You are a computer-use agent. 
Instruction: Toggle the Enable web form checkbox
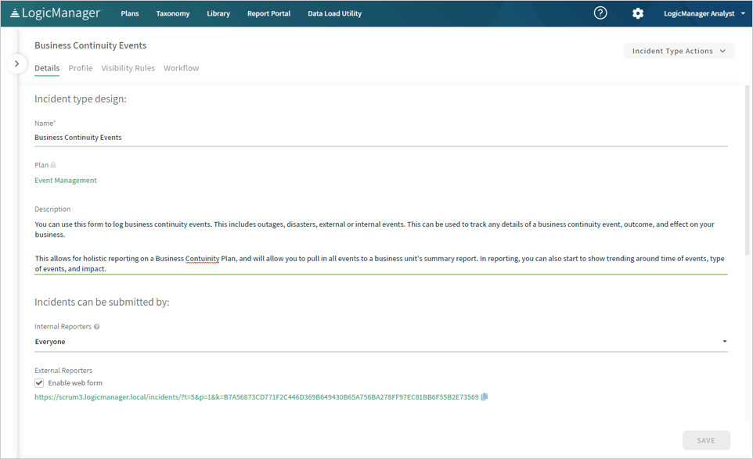39,382
